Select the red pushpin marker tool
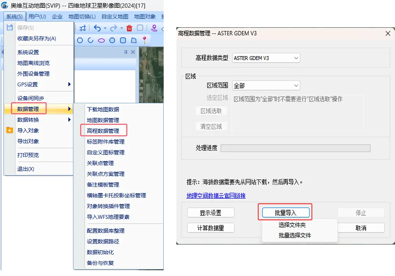This screenshot has height=276, width=395. (144, 40)
